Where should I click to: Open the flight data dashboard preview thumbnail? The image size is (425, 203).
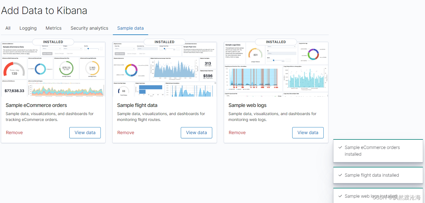(164, 69)
